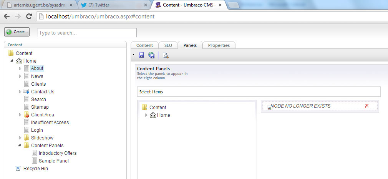388x179 pixels.
Task: Expand Home in the Select Items picker
Action: (146, 115)
